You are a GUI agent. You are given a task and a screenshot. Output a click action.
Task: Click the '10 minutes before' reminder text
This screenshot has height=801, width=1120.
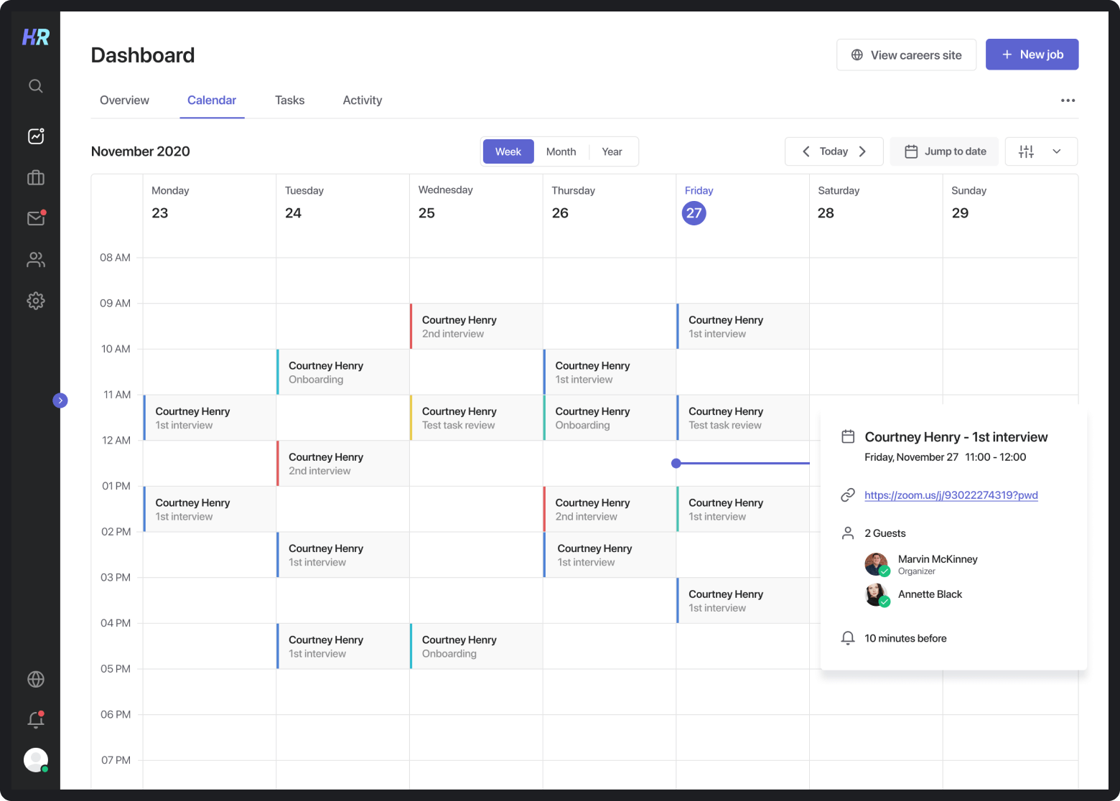click(905, 638)
